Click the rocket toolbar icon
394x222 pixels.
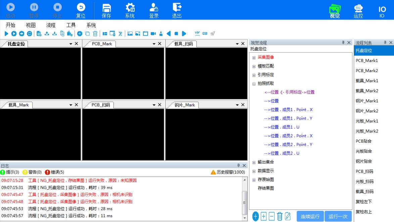(213, 34)
